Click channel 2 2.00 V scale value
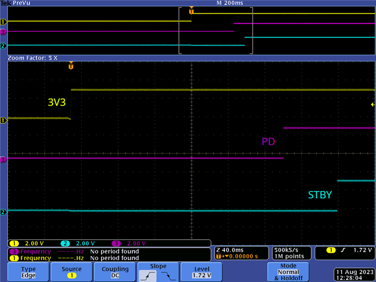Viewport: 376px width, 282px height. 85,243
